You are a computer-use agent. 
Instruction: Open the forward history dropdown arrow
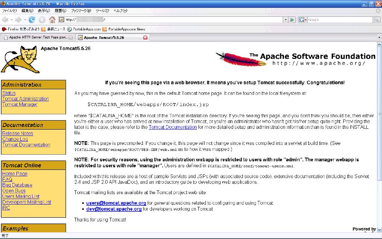tap(25, 20)
